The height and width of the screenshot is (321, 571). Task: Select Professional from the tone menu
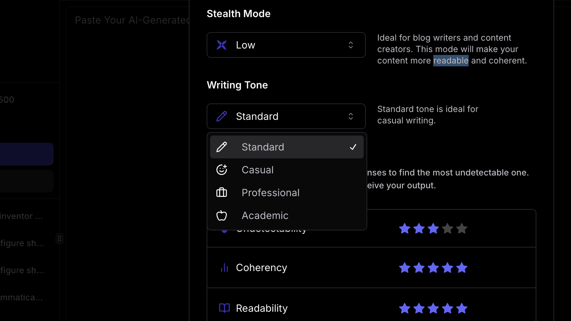271,193
